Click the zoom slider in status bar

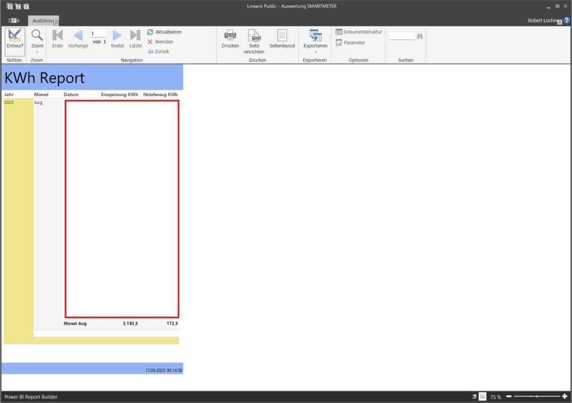pos(536,396)
